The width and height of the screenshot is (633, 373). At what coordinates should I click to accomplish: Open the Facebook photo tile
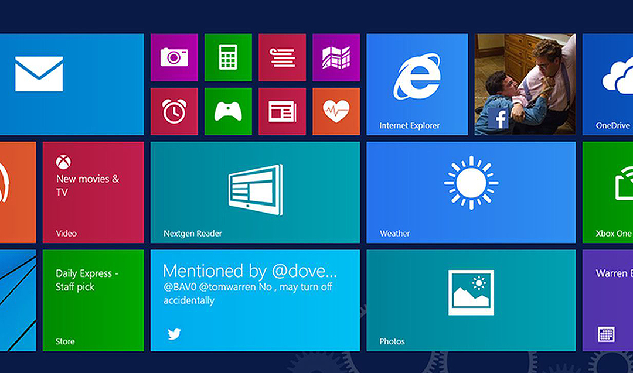(525, 84)
